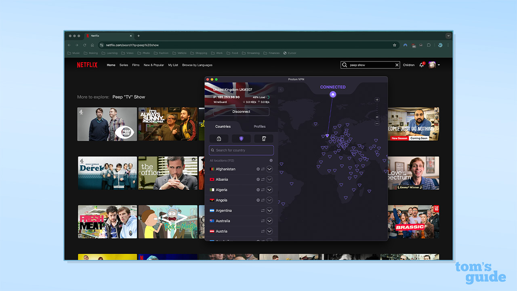
Task: Bookmark this page with the star icon
Action: [395, 45]
